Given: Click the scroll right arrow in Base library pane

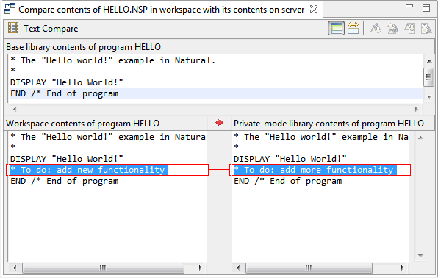Looking at the screenshot, I should (x=417, y=109).
